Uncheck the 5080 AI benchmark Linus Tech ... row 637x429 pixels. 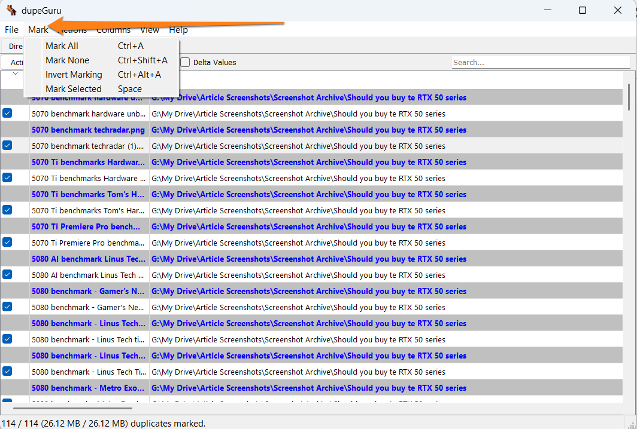(7, 274)
